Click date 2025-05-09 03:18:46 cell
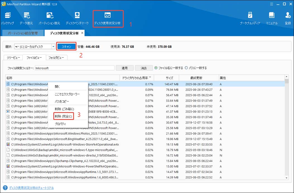Viewport: 294px width, 193px height. pos(199,150)
